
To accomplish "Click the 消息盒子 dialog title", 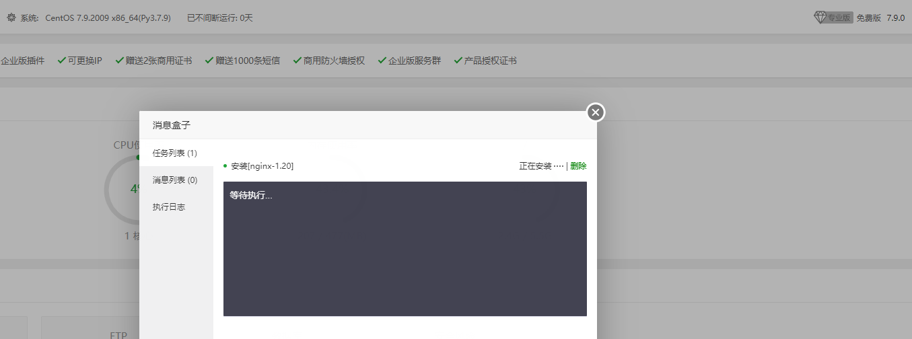I will [172, 125].
